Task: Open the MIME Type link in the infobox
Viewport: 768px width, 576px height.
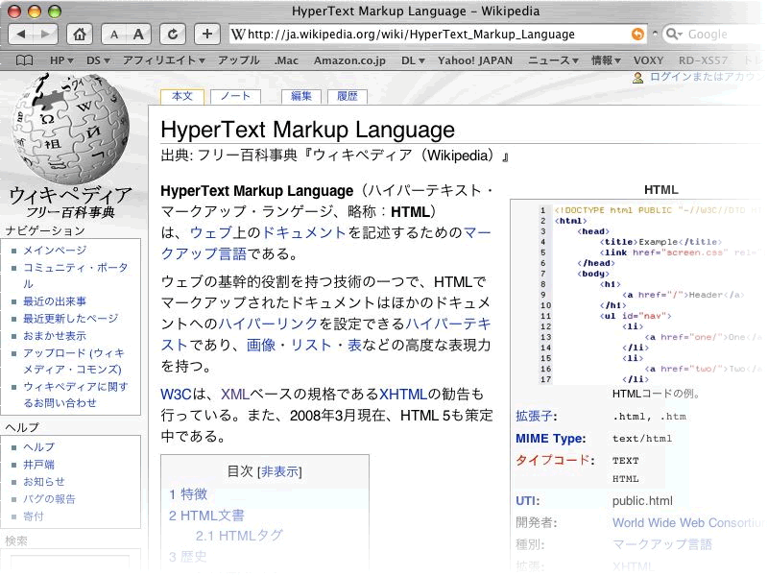Action: pos(549,439)
